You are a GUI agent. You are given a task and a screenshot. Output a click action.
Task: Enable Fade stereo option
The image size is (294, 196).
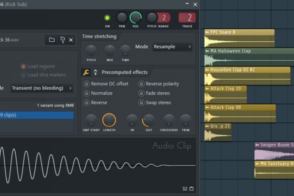coord(141,93)
